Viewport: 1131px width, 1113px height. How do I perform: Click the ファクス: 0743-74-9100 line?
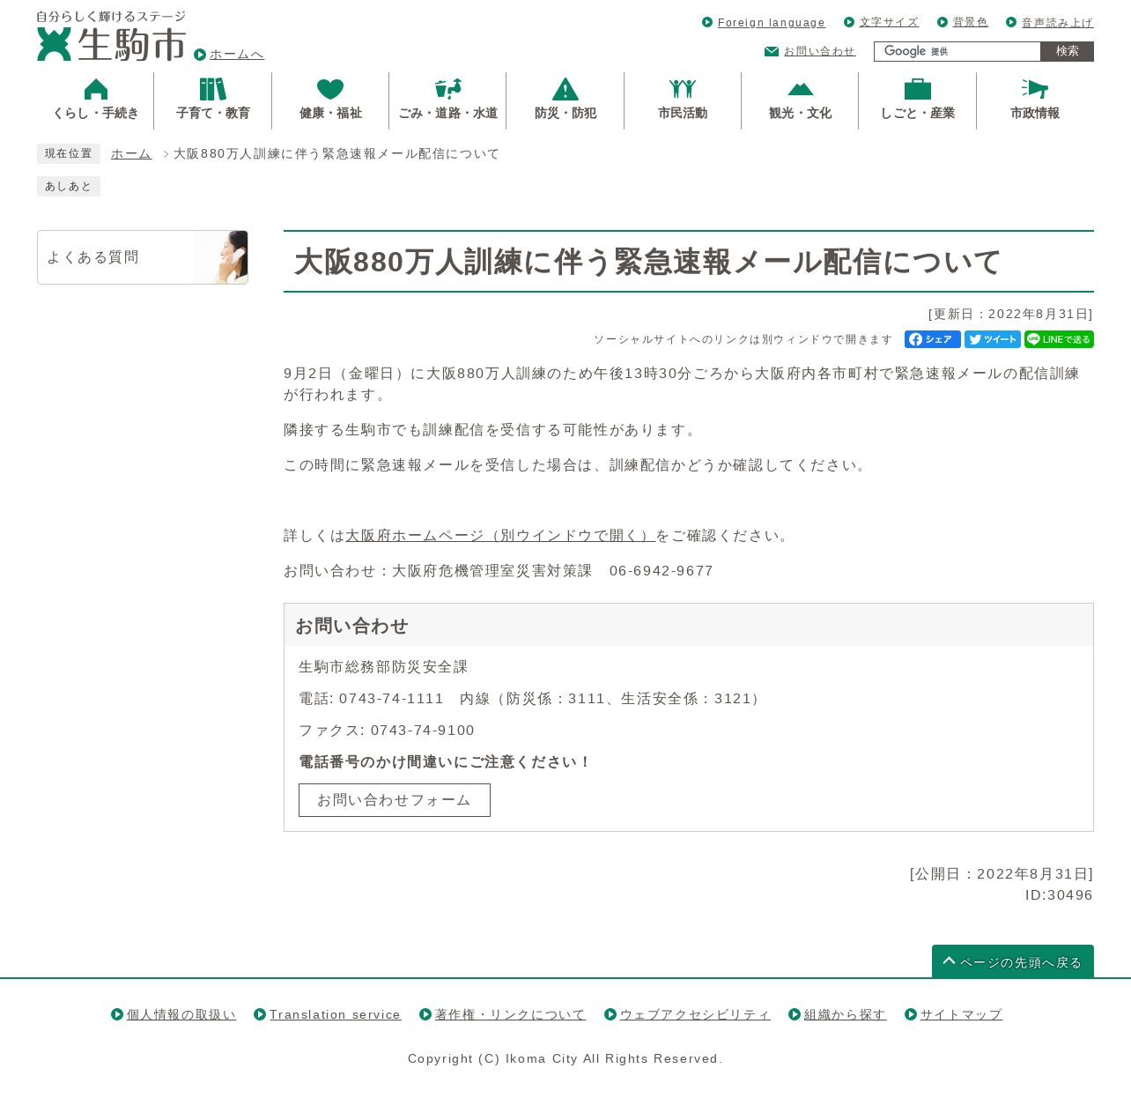pyautogui.click(x=387, y=731)
